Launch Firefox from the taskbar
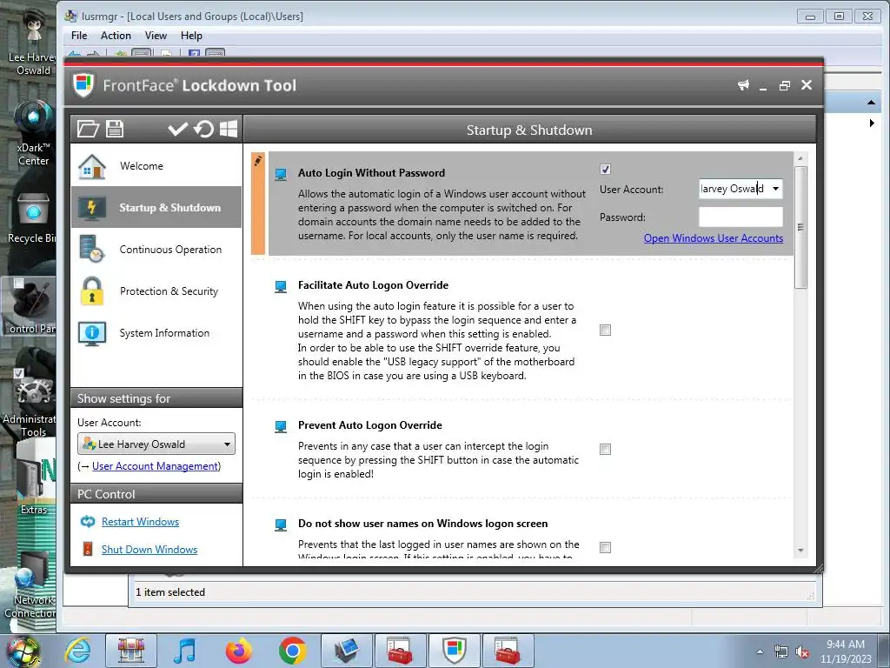 pos(239,651)
